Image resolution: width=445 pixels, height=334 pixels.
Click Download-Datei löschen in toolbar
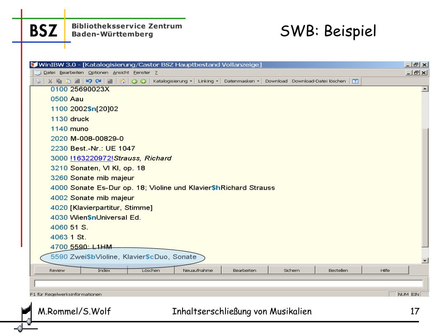tap(319, 81)
